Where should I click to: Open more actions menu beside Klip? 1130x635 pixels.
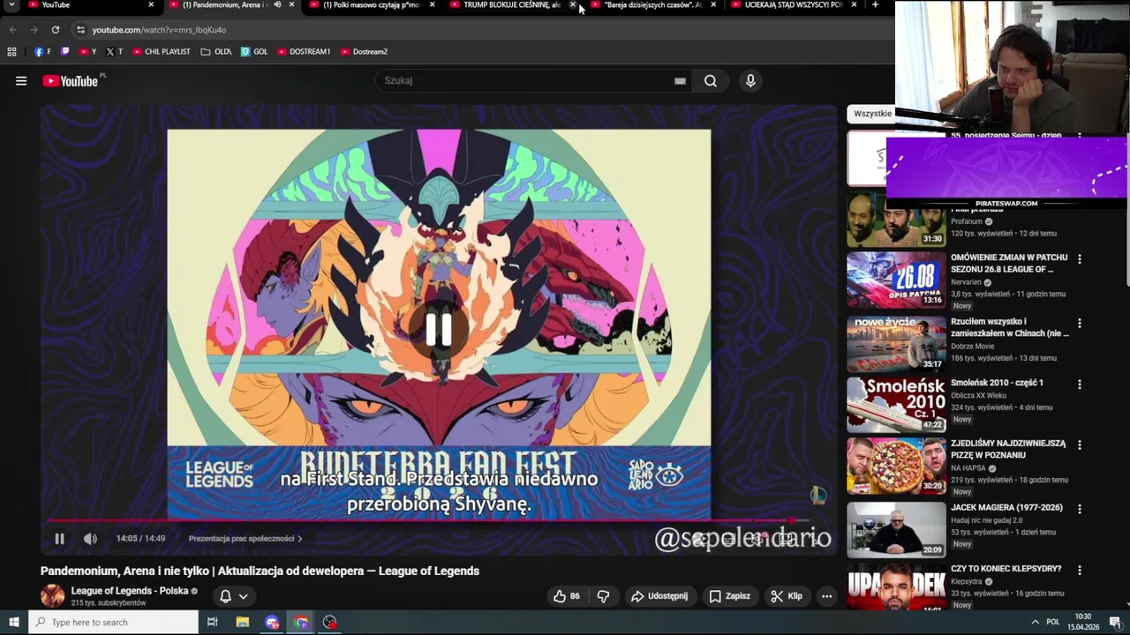(826, 596)
